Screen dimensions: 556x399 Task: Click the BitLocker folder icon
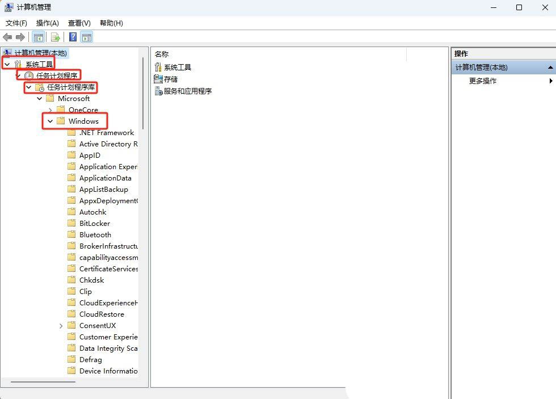click(71, 224)
